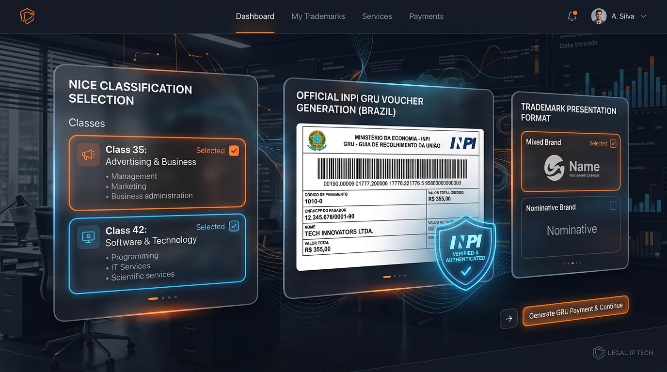Click the 'Class 35: Advertising & Business' title
The width and height of the screenshot is (667, 372).
pyautogui.click(x=151, y=155)
